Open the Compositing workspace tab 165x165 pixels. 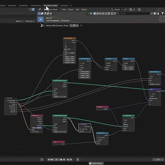(x=36, y=5)
